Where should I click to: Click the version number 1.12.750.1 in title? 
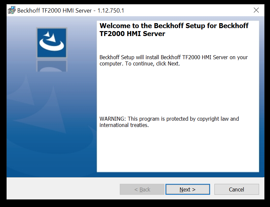point(111,11)
